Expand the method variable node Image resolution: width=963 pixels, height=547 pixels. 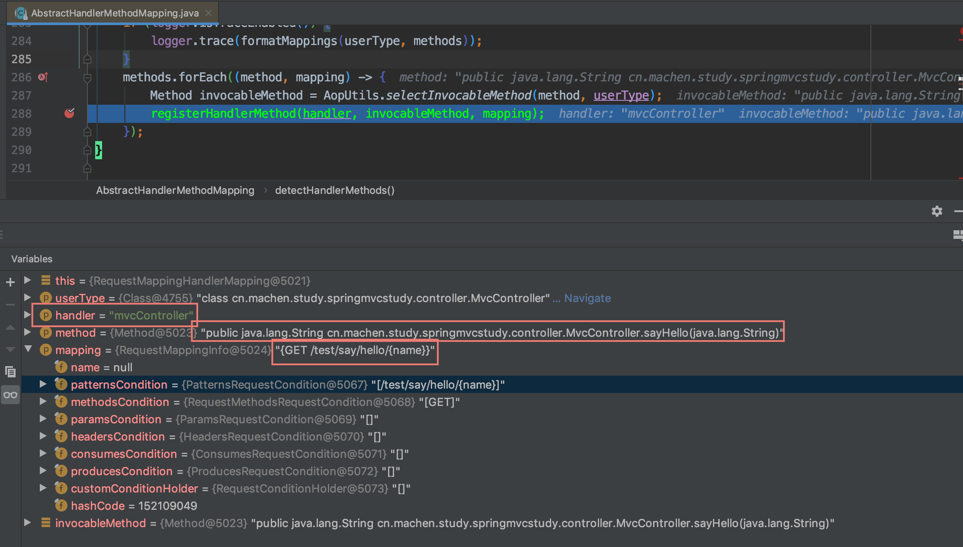(x=27, y=332)
